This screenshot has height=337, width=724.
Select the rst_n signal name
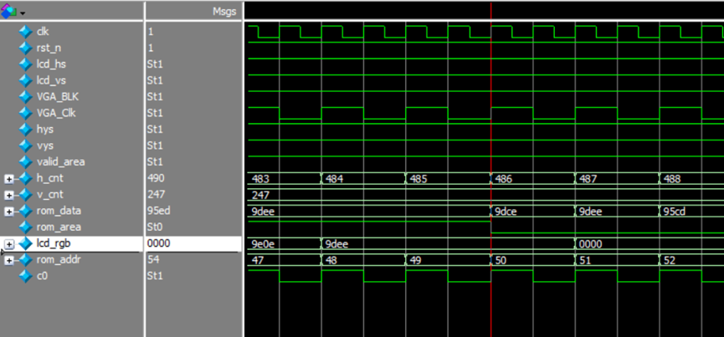47,48
